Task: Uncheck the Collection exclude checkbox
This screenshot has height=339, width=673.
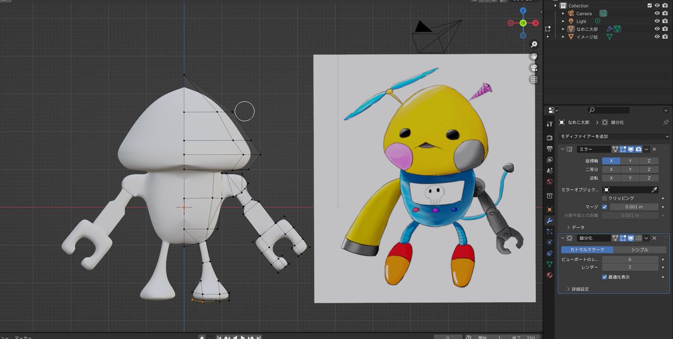Action: 649,6
